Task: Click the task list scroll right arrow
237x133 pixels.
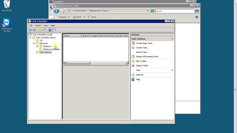Action: point(127,62)
